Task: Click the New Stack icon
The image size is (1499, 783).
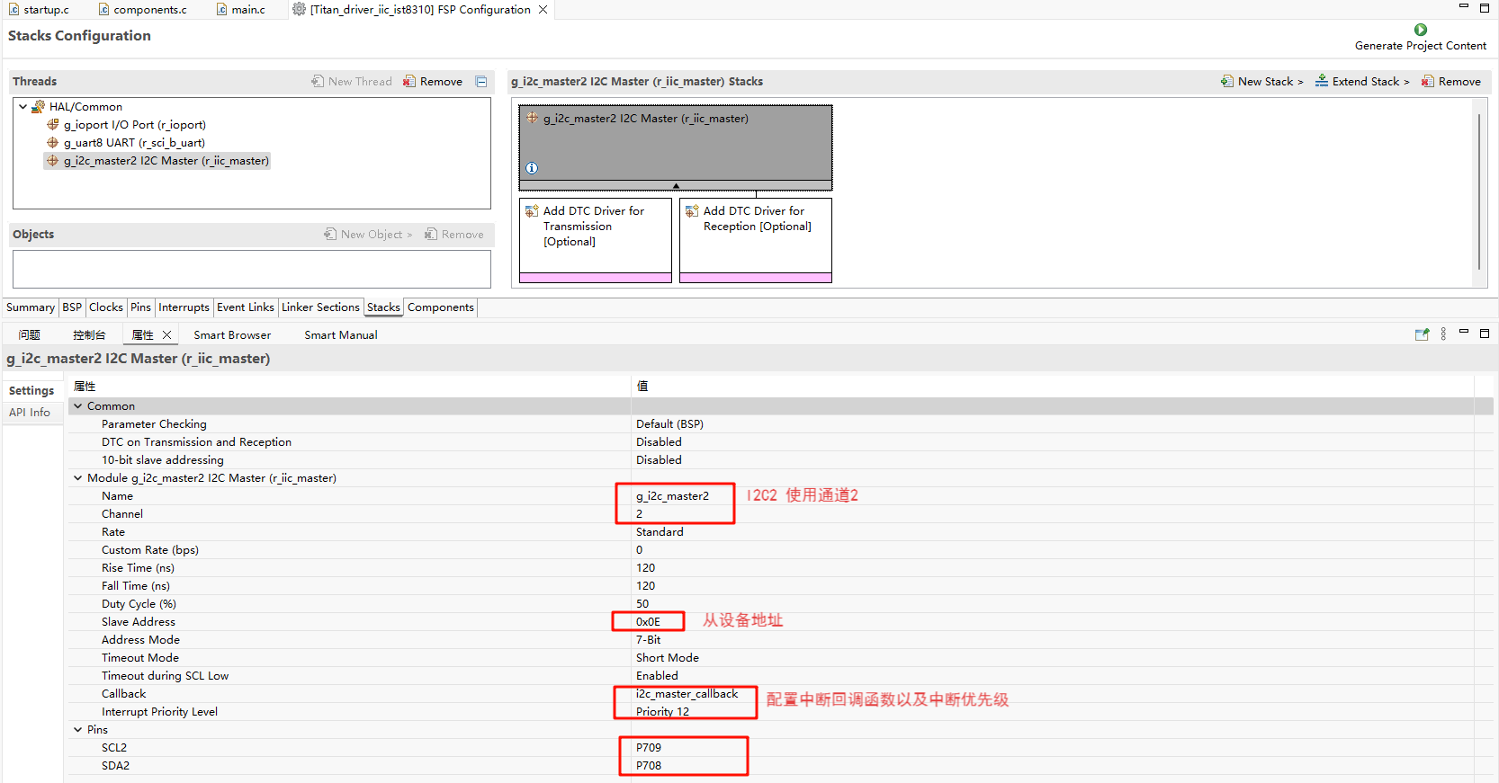Action: [1227, 82]
